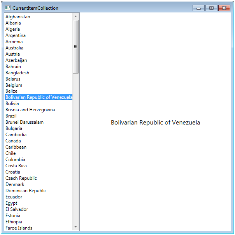This screenshot has width=235, height=235.
Task: Select Colombia in the list
Action: click(39, 160)
